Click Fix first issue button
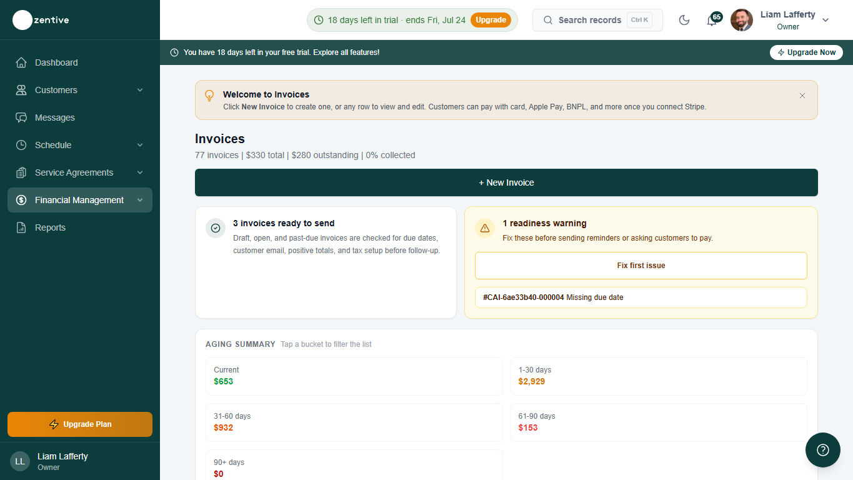Image resolution: width=853 pixels, height=480 pixels. [641, 266]
